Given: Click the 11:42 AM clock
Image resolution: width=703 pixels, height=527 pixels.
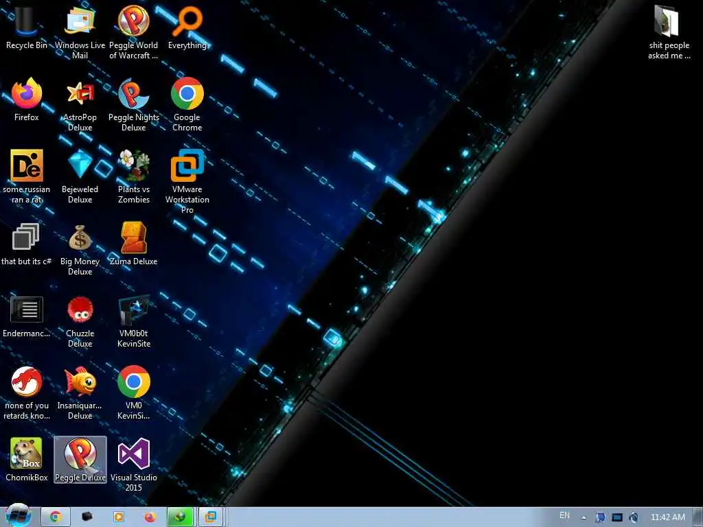Looking at the screenshot, I should (667, 517).
